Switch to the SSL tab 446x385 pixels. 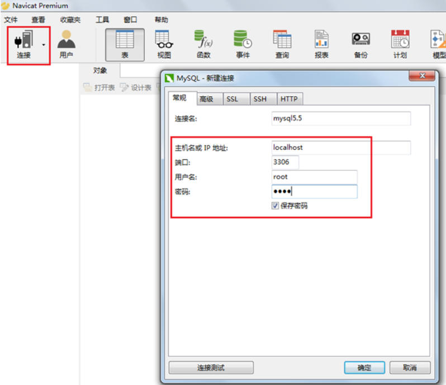[236, 99]
